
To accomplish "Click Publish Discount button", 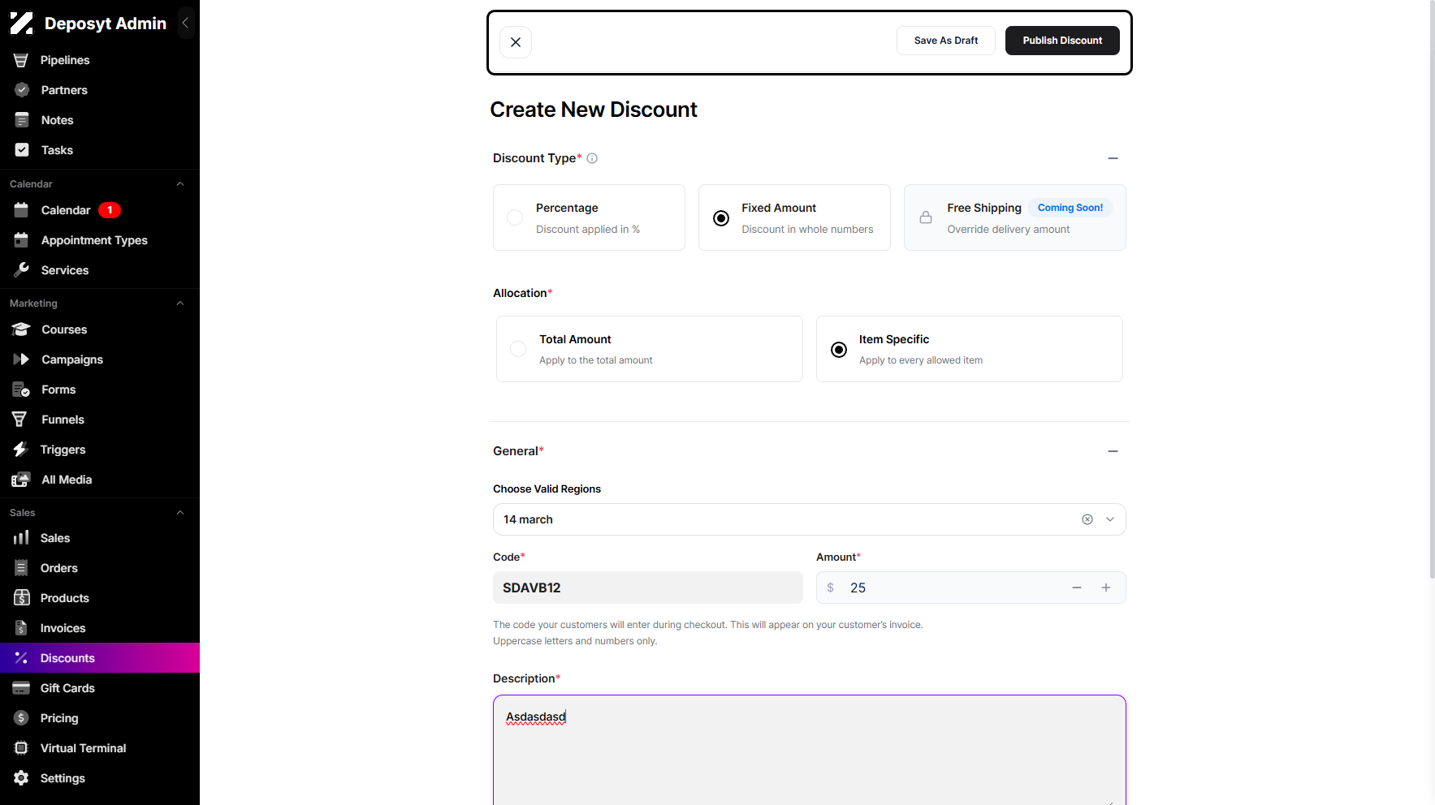I will 1062,41.
